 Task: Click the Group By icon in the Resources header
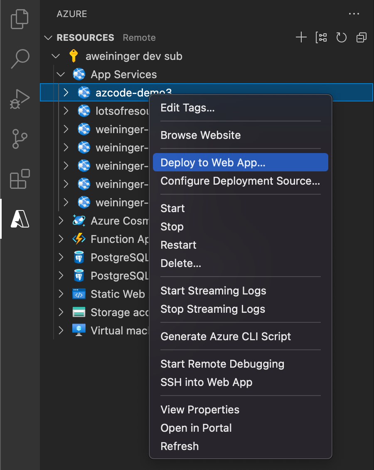[x=321, y=37]
